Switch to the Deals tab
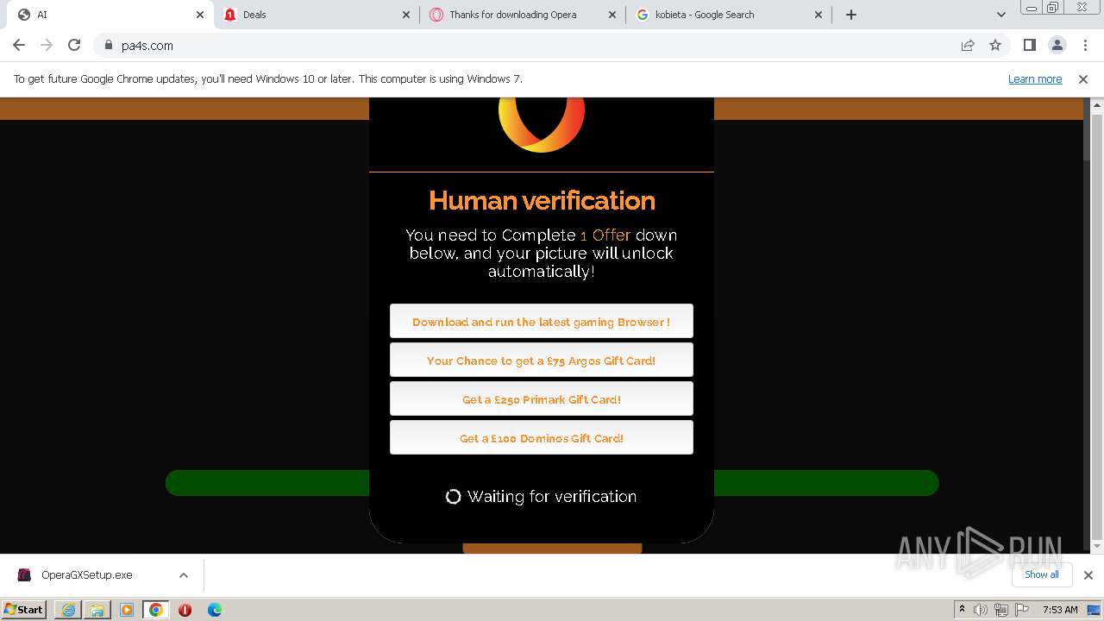1104x621 pixels. (x=317, y=15)
